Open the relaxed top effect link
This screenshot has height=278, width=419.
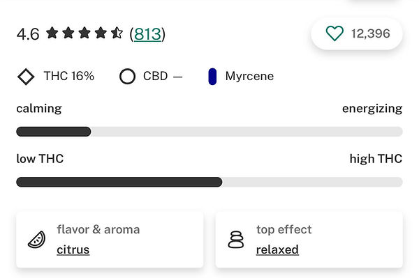(277, 250)
